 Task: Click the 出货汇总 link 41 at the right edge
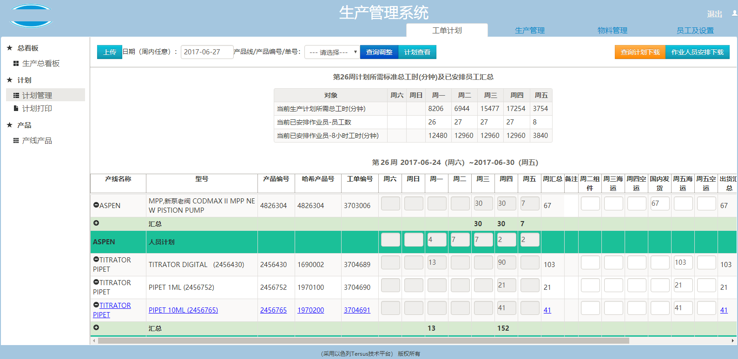point(724,310)
